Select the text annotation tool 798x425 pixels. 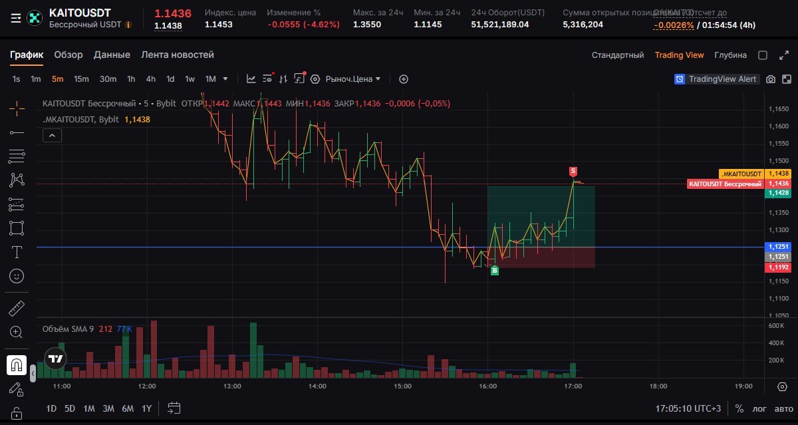pos(17,252)
